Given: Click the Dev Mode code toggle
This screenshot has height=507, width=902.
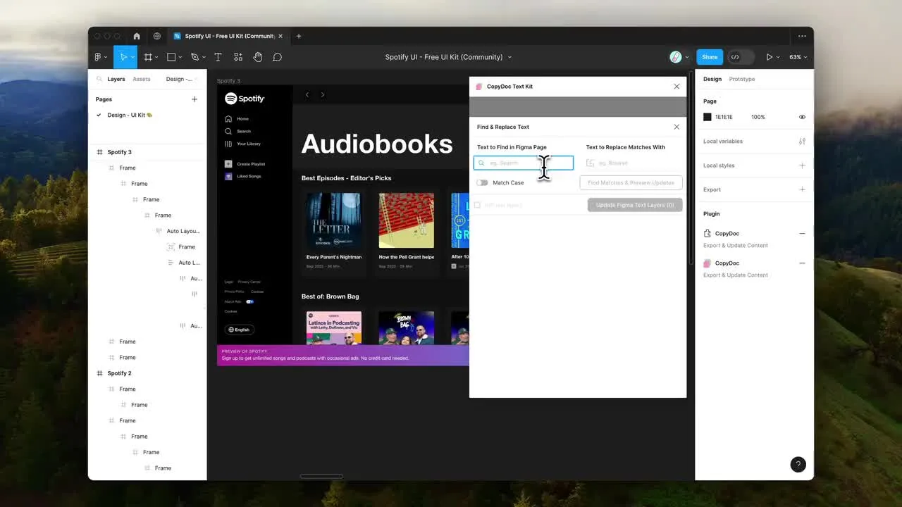Looking at the screenshot, I should tap(735, 57).
